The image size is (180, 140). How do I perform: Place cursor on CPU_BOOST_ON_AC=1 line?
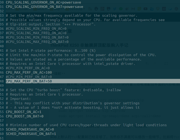[23, 112]
